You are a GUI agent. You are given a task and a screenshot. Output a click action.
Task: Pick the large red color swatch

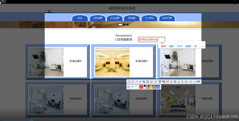(x=141, y=87)
